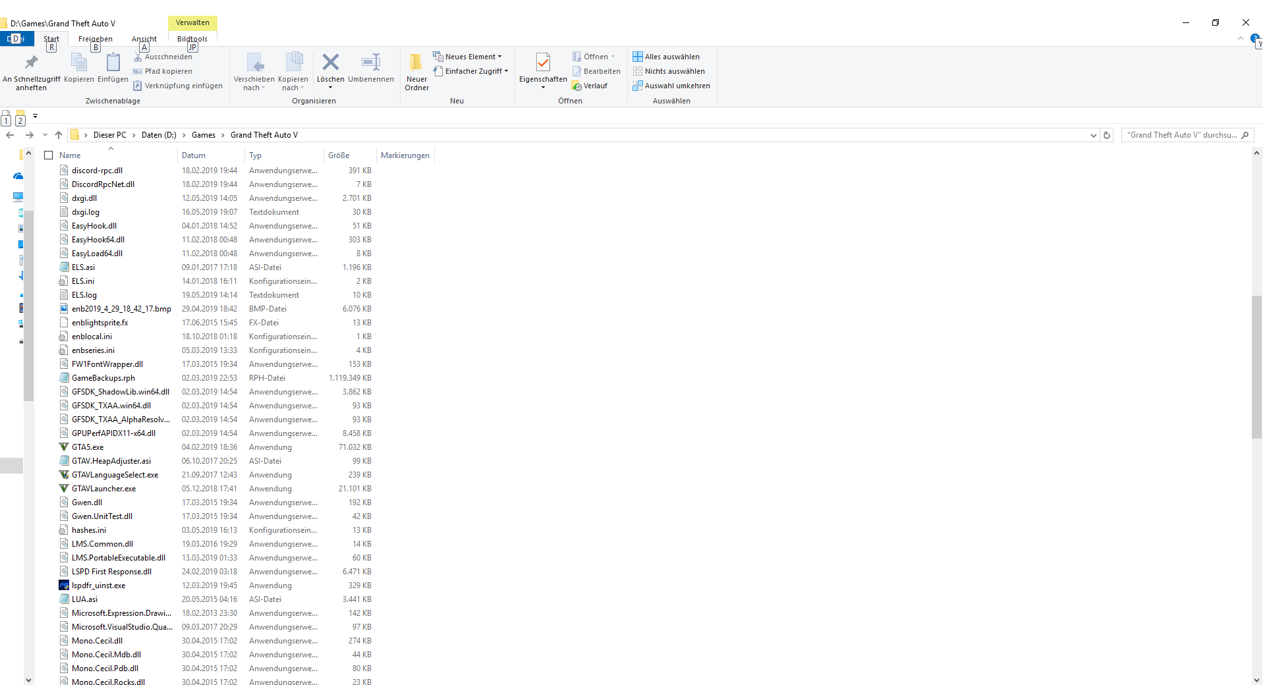Open the Bildtools ribbon tab

tap(192, 39)
